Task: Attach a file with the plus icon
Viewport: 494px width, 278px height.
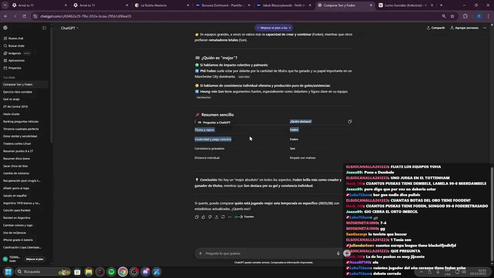Action: coord(200,253)
